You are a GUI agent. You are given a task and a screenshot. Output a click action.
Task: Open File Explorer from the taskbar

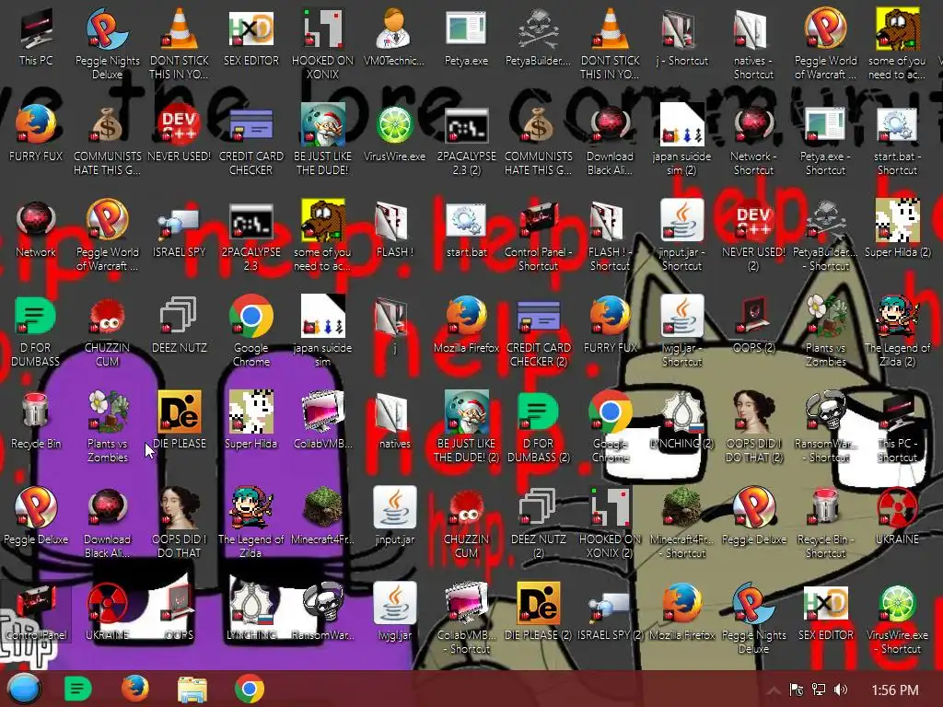point(192,689)
